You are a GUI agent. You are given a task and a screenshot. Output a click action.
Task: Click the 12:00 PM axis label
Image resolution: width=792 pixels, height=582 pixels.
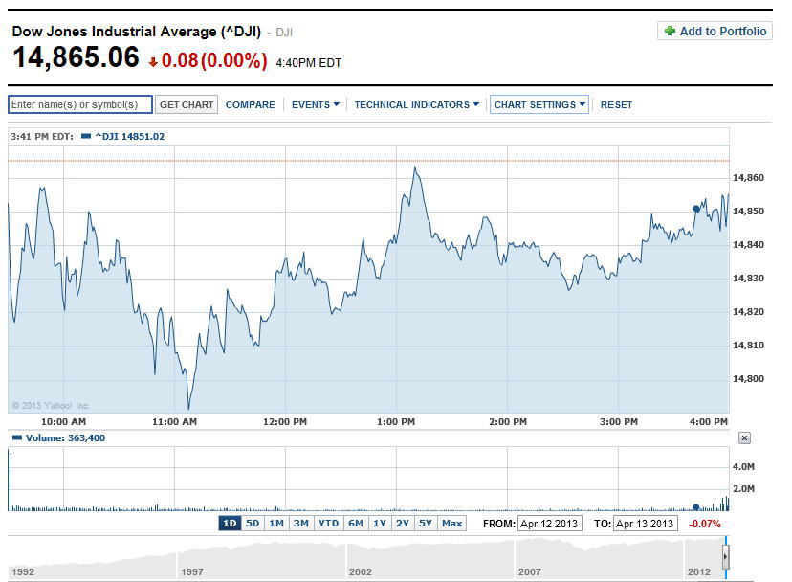coord(285,421)
